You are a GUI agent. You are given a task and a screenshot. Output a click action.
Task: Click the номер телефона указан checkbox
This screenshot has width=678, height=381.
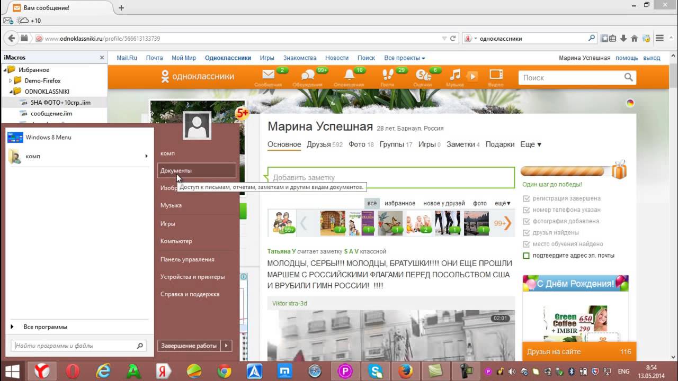(x=526, y=210)
